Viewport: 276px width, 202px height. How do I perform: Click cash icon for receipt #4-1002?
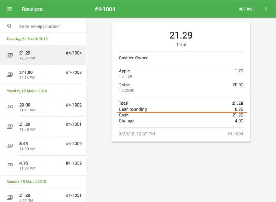tap(10, 107)
